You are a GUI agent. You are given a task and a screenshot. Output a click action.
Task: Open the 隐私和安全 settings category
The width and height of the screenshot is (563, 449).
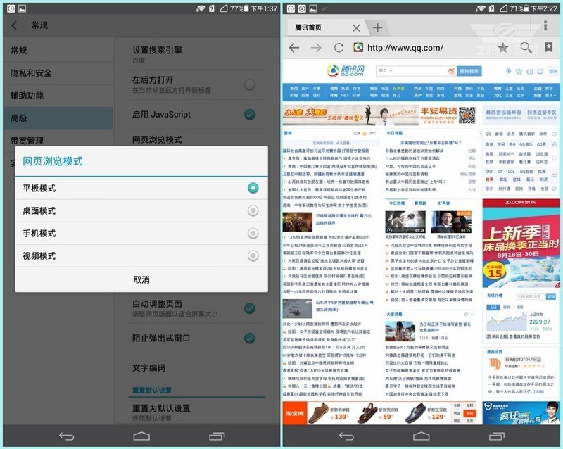coord(58,73)
